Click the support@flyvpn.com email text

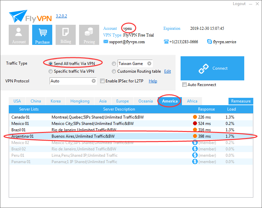click(x=127, y=42)
